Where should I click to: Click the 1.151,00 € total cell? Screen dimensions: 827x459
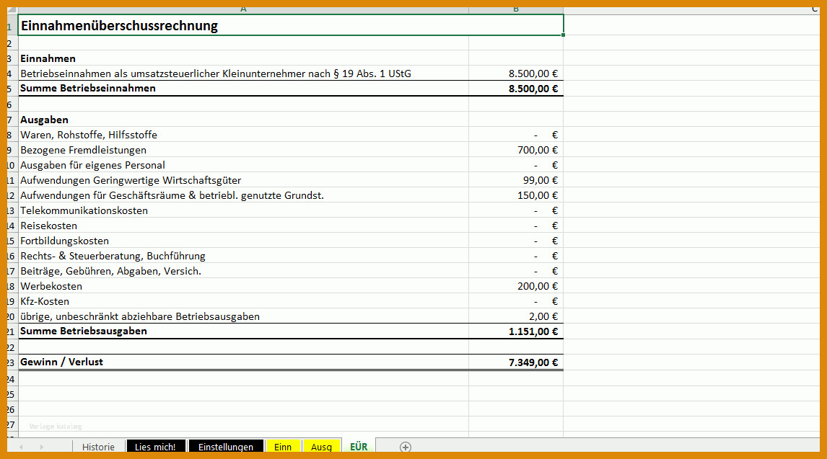pyautogui.click(x=516, y=331)
